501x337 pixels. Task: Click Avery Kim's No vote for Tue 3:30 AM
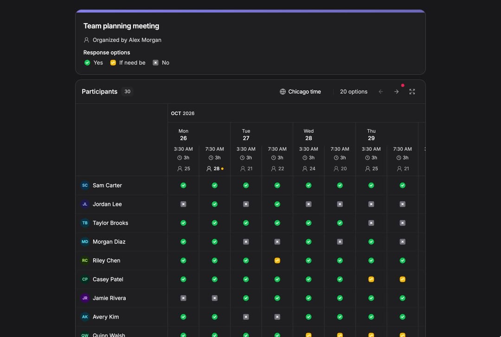click(246, 317)
